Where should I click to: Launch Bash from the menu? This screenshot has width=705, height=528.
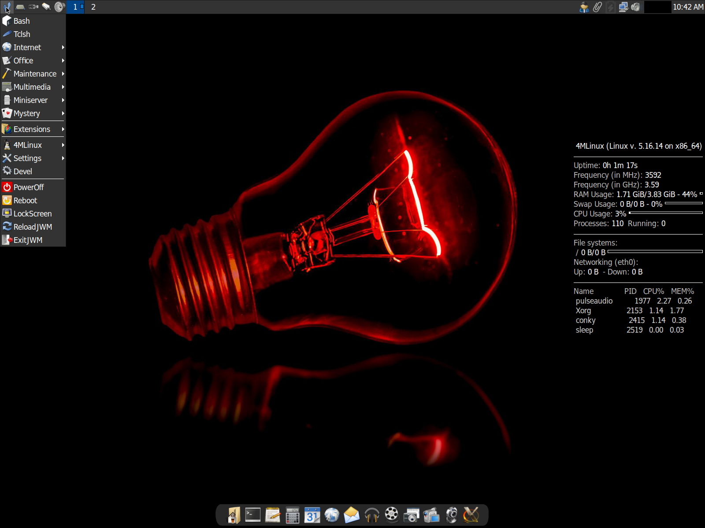coord(33,21)
